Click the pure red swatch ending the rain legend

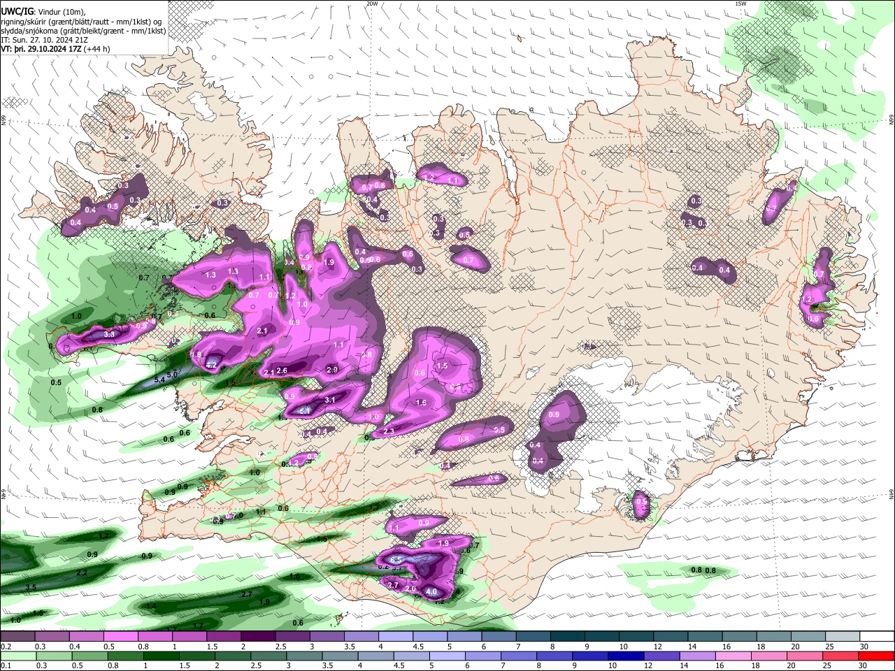[875, 656]
